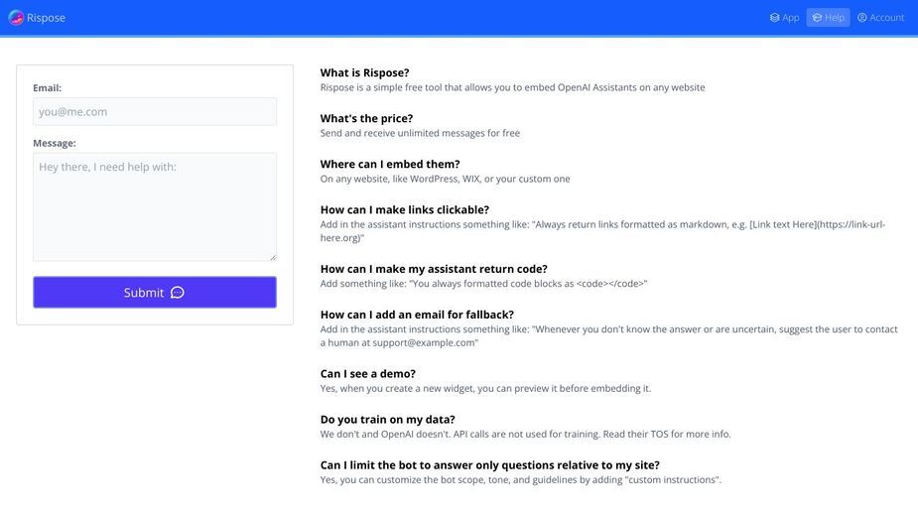Focus the Email input field
918x516 pixels.
pyautogui.click(x=155, y=111)
